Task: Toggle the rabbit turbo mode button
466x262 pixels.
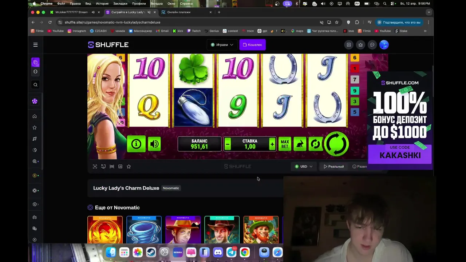Action: (x=300, y=144)
